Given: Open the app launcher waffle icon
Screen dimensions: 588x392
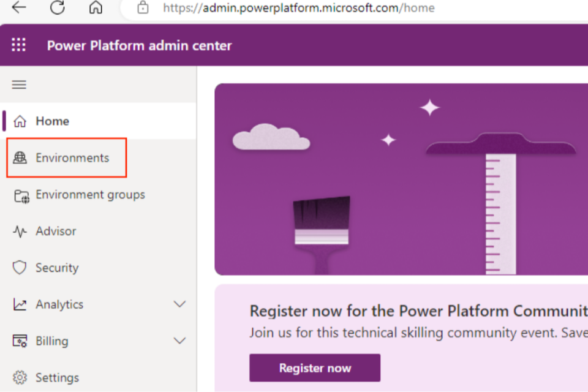Looking at the screenshot, I should 19,45.
